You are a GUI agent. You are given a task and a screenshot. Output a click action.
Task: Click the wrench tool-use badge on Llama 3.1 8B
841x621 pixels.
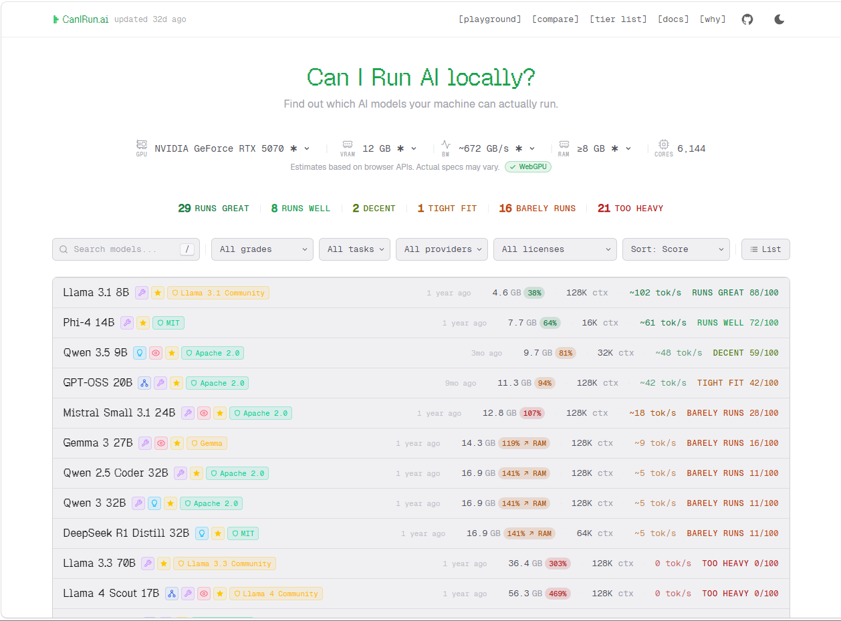(142, 293)
